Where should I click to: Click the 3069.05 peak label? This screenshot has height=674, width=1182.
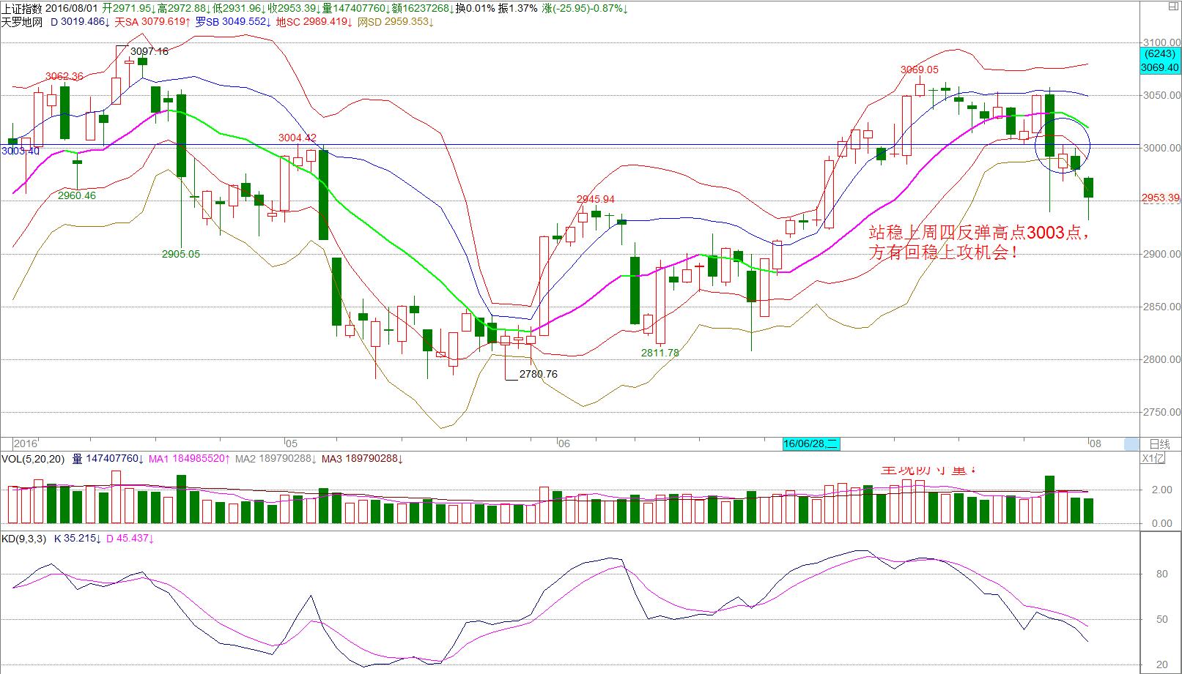pos(920,70)
